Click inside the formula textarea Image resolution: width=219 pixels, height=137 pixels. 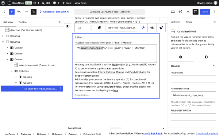[116, 53]
